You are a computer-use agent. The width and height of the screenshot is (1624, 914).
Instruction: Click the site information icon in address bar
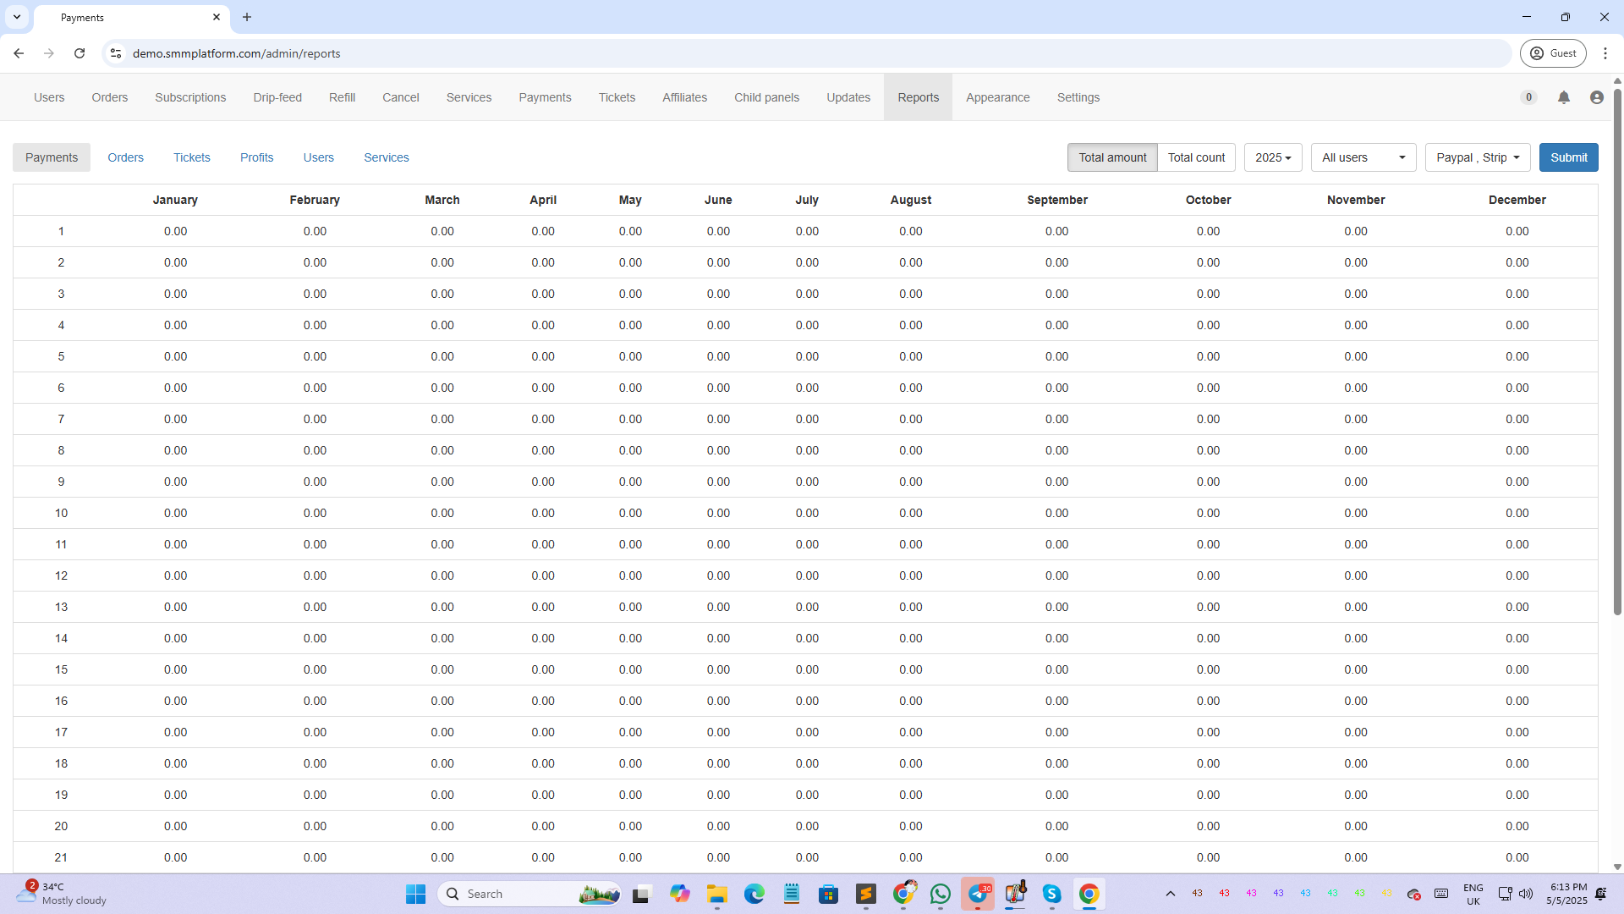point(116,53)
